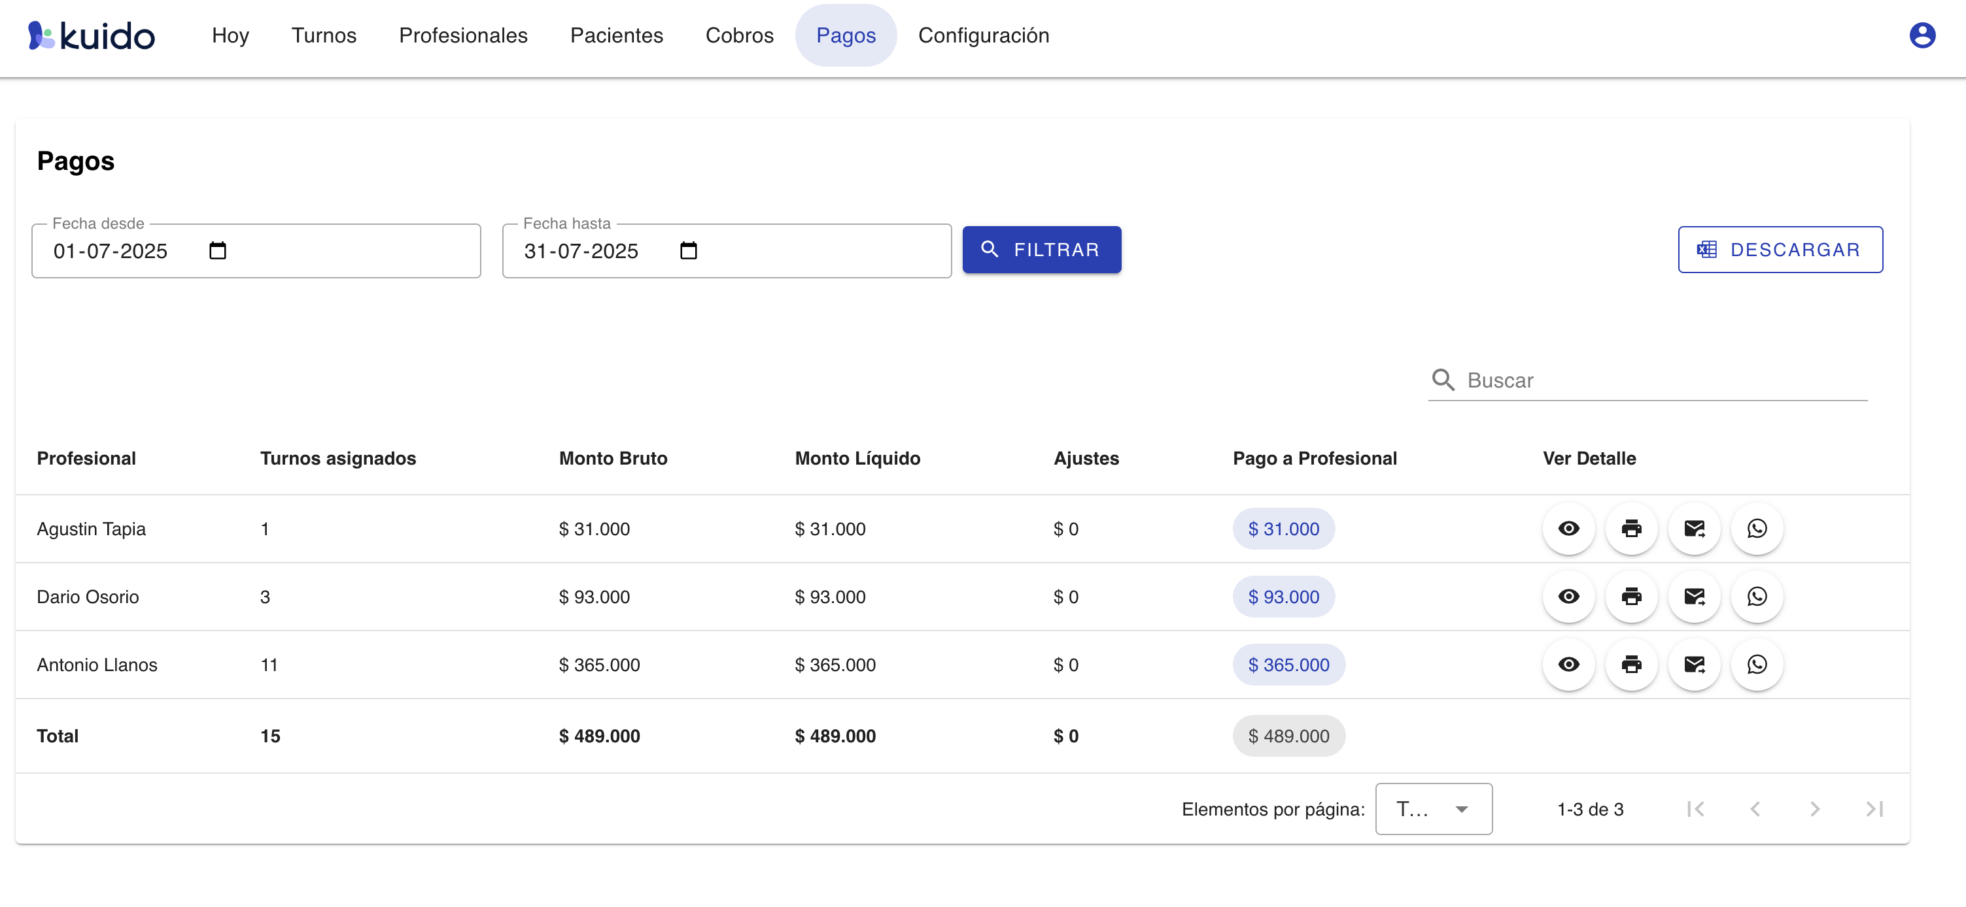The height and width of the screenshot is (907, 1966).
Task: Select the Antonio Llanos name cell
Action: click(x=97, y=665)
